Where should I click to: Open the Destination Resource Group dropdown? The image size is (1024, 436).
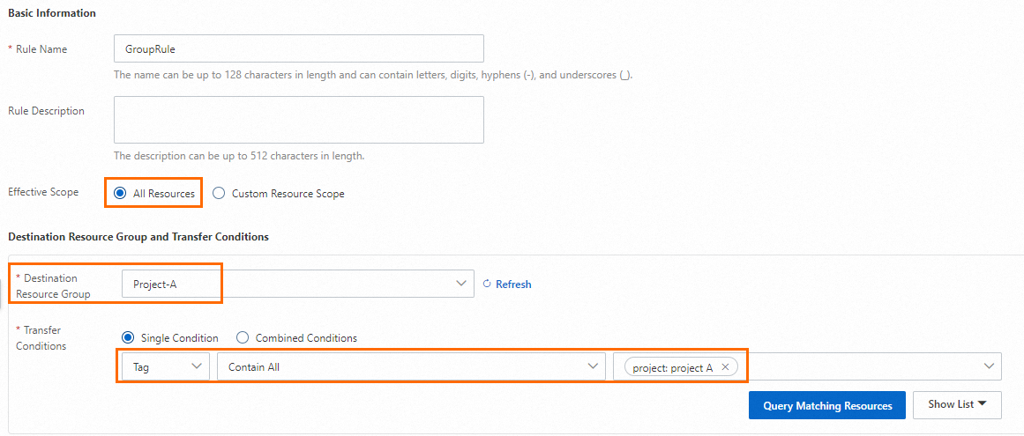[x=460, y=284]
